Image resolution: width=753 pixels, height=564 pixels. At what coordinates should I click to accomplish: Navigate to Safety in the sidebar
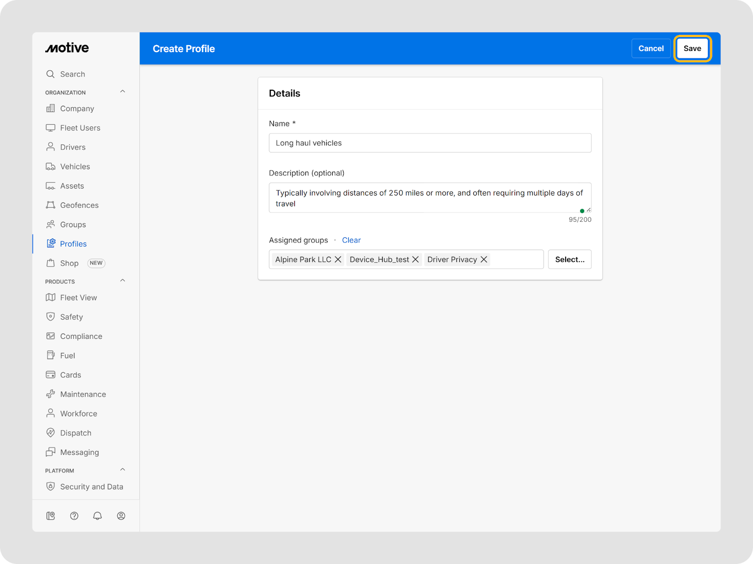point(72,317)
